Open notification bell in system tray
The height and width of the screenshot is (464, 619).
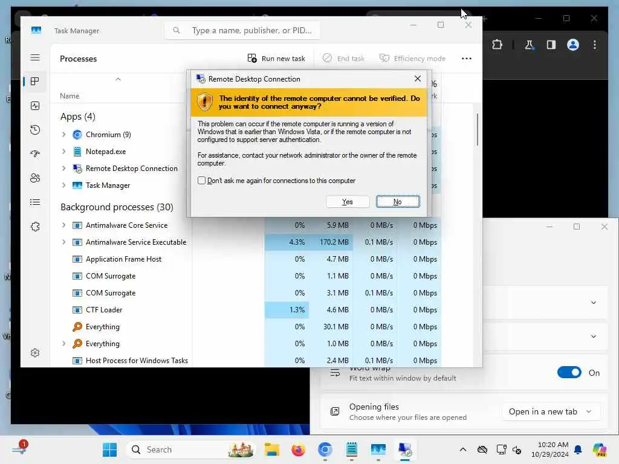[578, 449]
